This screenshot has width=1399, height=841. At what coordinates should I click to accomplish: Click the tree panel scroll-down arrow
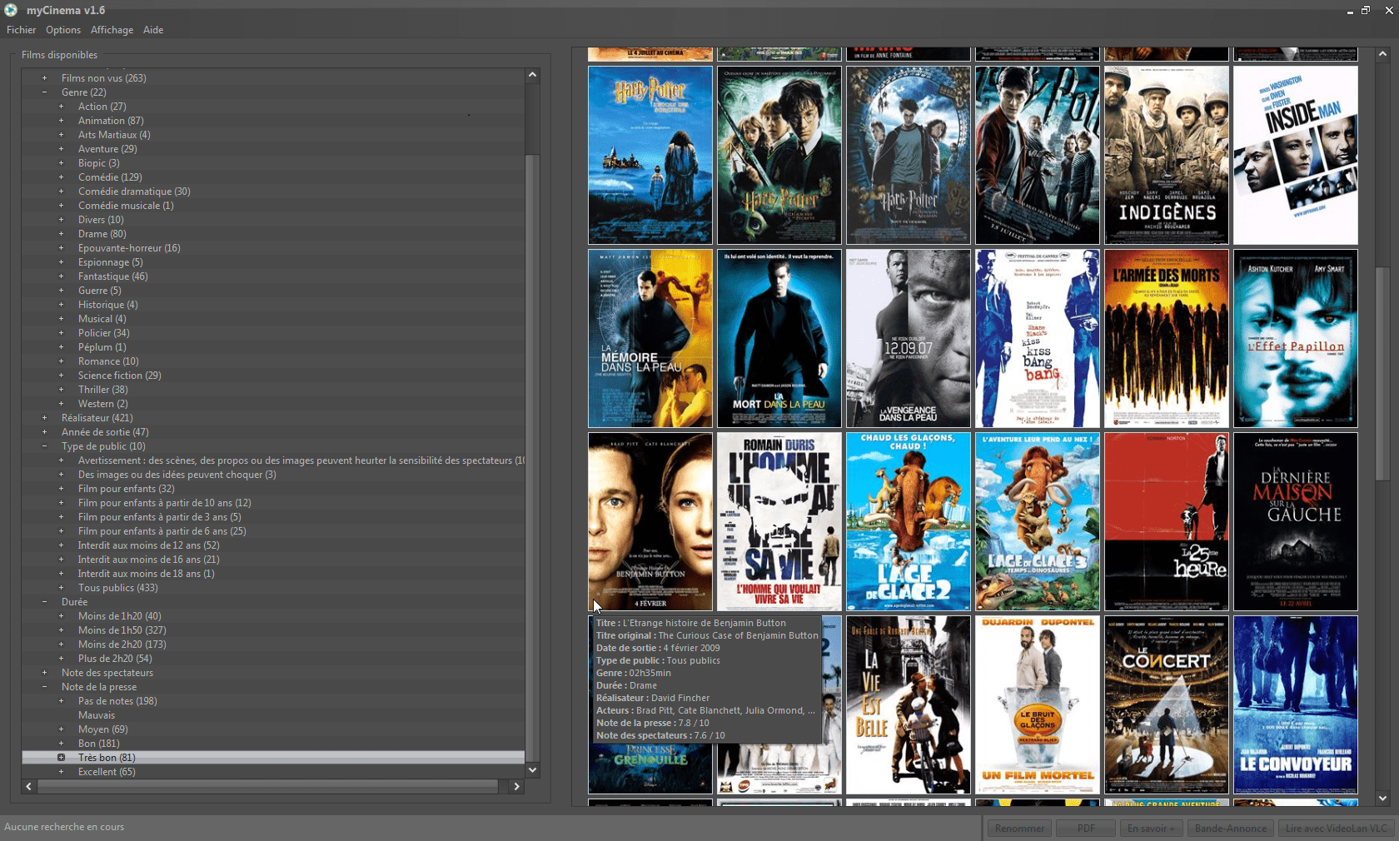(532, 770)
